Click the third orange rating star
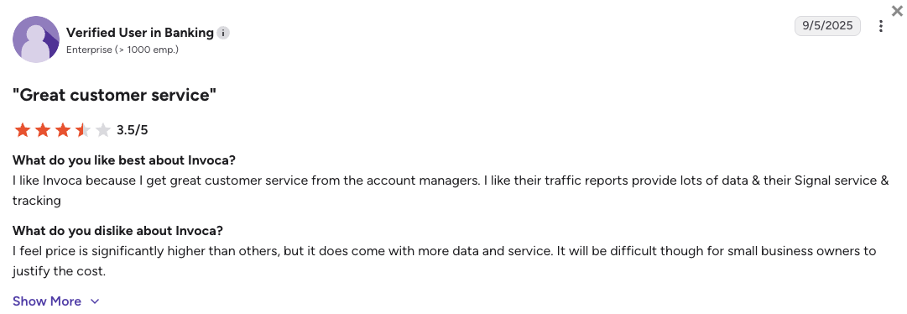This screenshot has width=907, height=314. point(63,130)
